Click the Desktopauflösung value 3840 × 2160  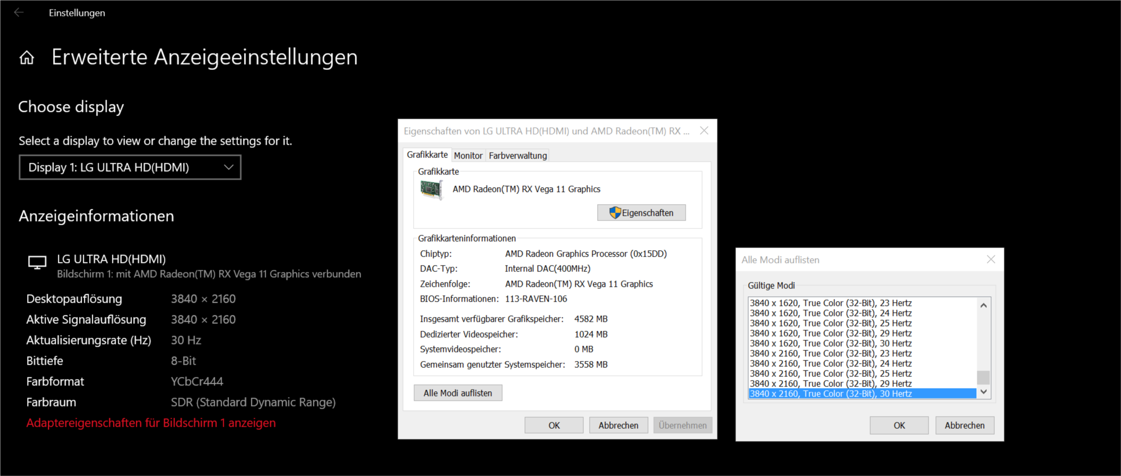[203, 299]
